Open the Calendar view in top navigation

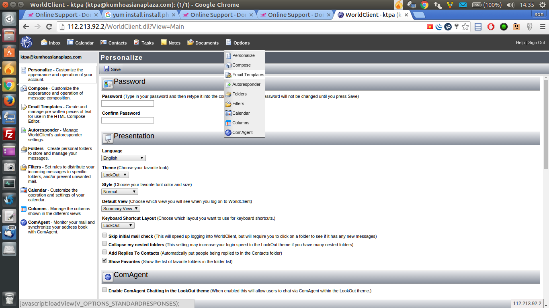coord(80,43)
